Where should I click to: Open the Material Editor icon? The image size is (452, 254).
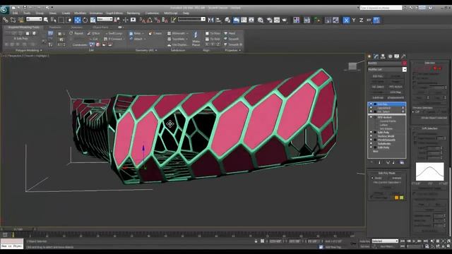pos(261,20)
